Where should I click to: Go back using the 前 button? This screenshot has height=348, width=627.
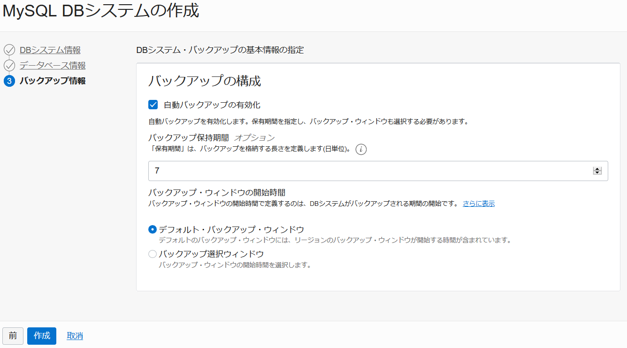coord(13,336)
